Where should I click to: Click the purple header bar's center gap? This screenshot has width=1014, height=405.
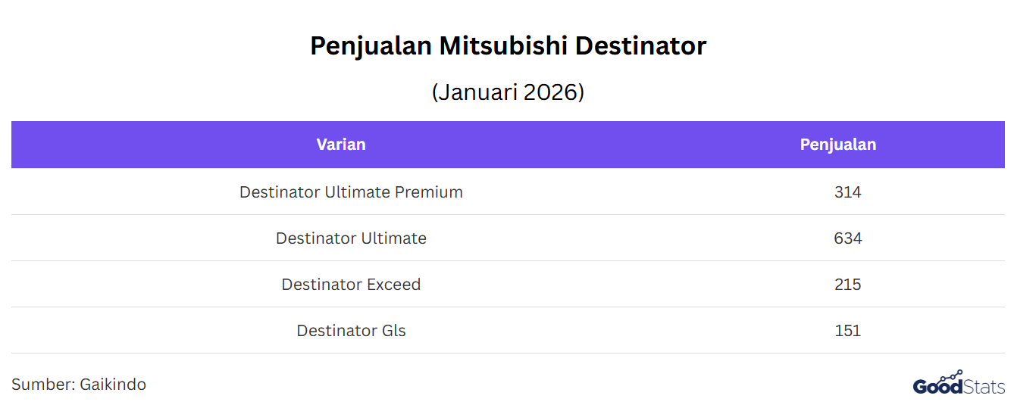click(x=591, y=145)
